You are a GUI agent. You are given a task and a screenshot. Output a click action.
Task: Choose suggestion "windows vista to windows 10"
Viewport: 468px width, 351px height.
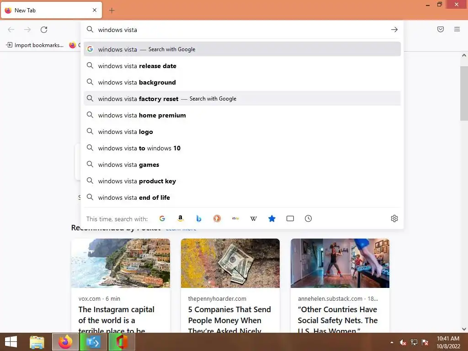click(x=242, y=148)
